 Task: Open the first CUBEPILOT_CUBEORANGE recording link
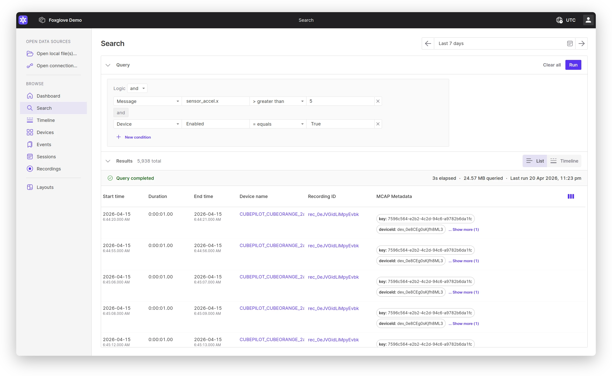pos(272,214)
